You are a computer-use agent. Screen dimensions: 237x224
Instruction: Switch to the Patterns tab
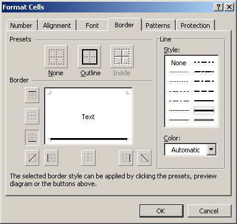coord(158,25)
